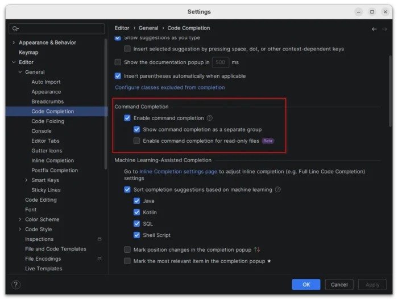
Task: Click help icon next to Enable command completion
Action: click(210, 118)
